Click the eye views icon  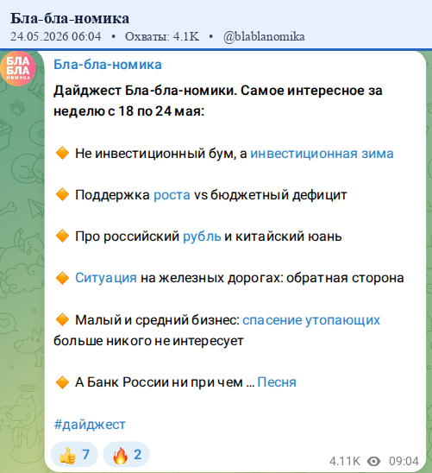(x=373, y=461)
